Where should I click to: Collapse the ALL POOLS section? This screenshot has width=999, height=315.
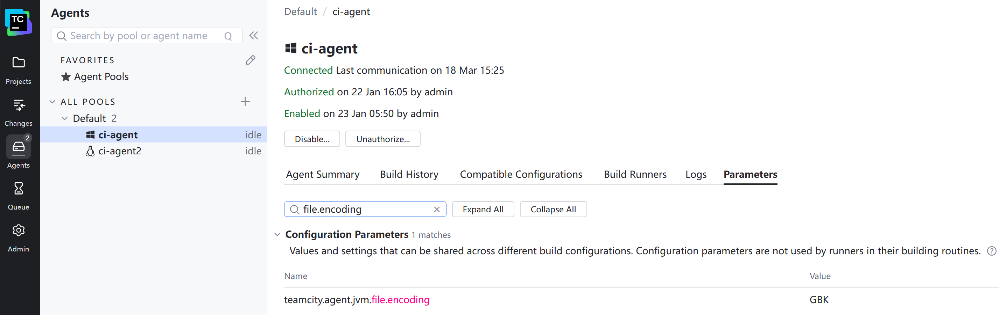(x=52, y=102)
